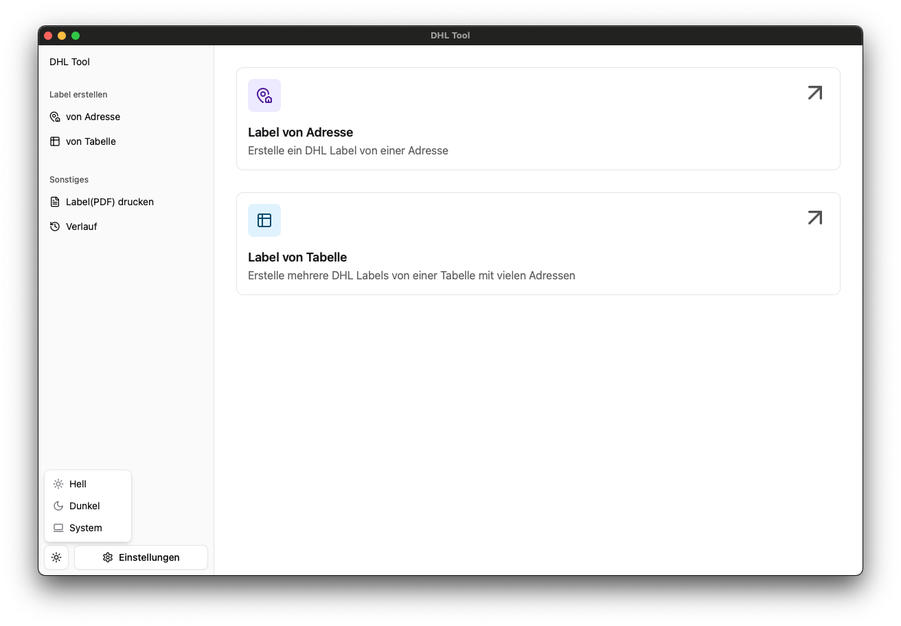The height and width of the screenshot is (626, 901).
Task: Click the table icon beside von Tabelle
Action: 55,141
